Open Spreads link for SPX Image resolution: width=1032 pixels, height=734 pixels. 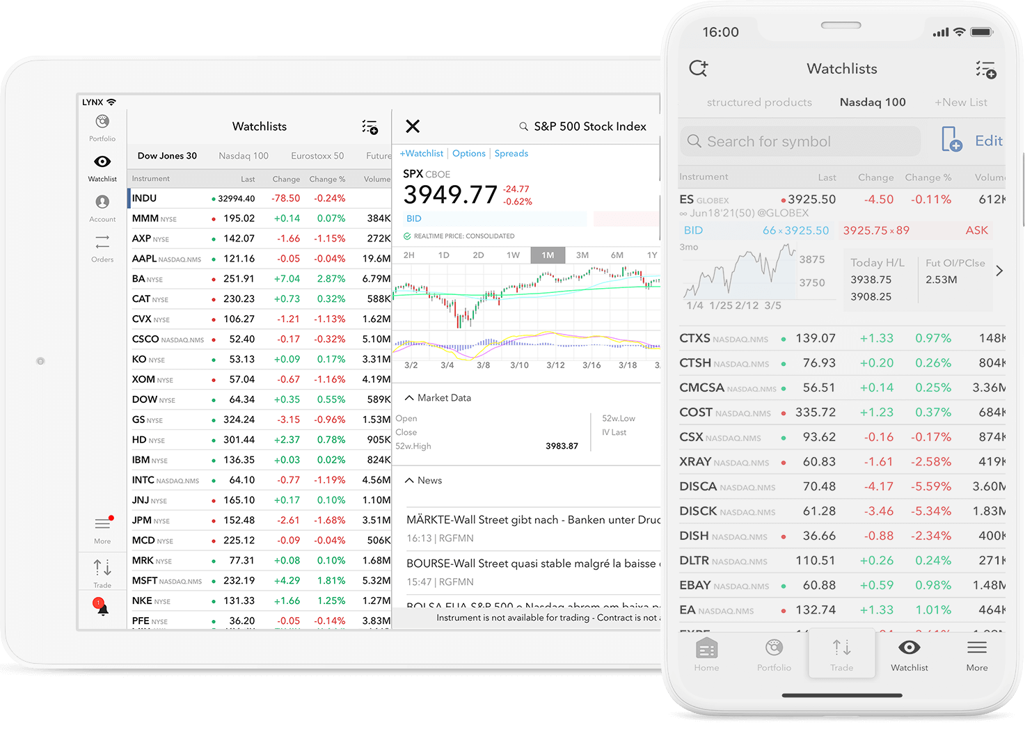tap(511, 154)
